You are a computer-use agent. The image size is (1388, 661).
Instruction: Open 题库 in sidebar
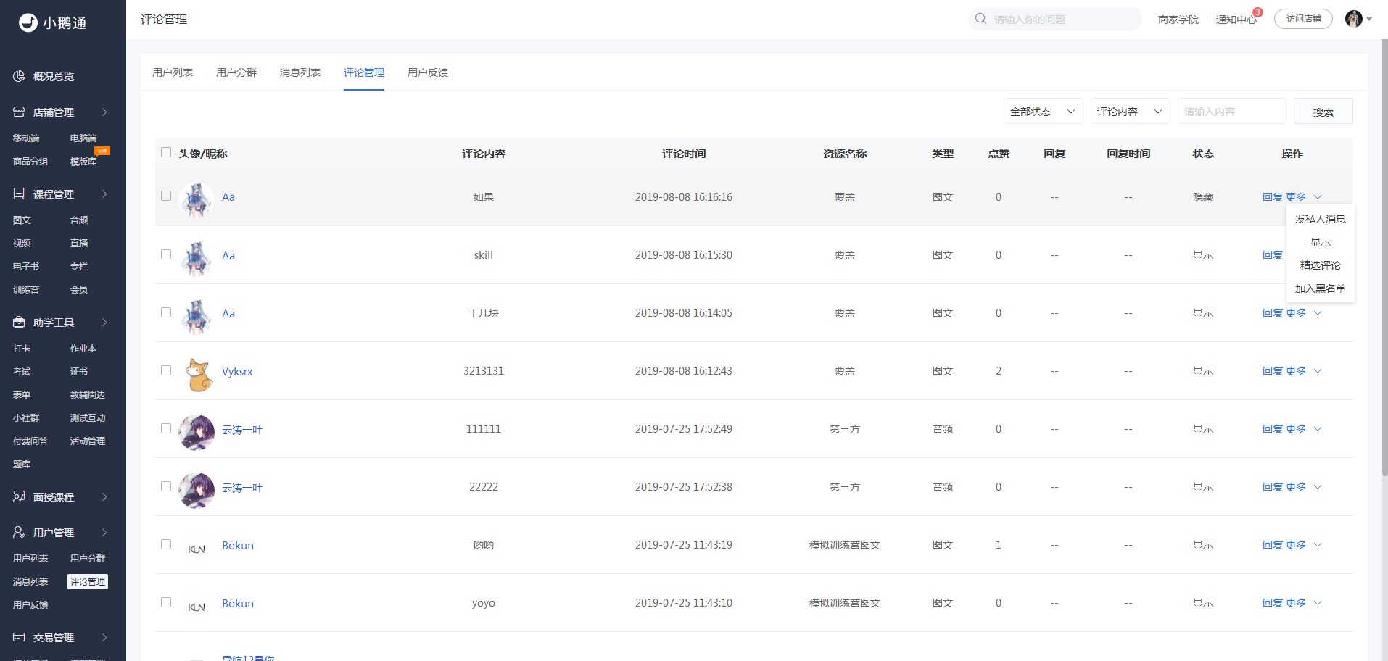click(22, 465)
